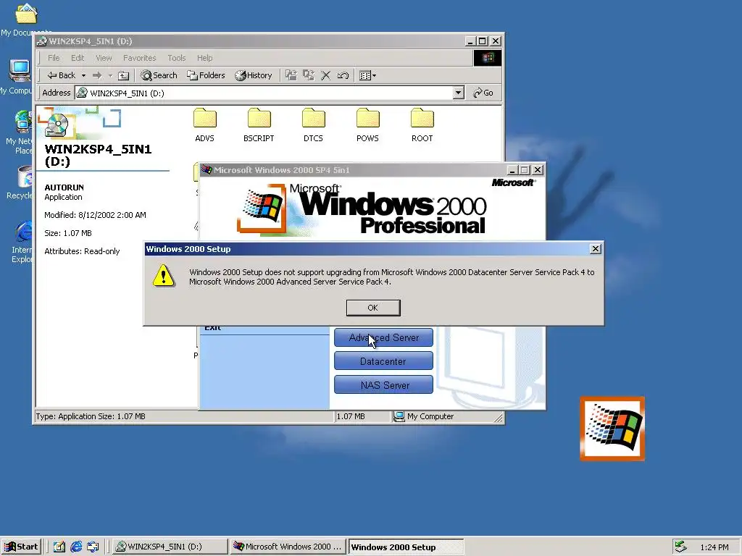Open the Views dropdown button
742x556 pixels.
[367, 75]
